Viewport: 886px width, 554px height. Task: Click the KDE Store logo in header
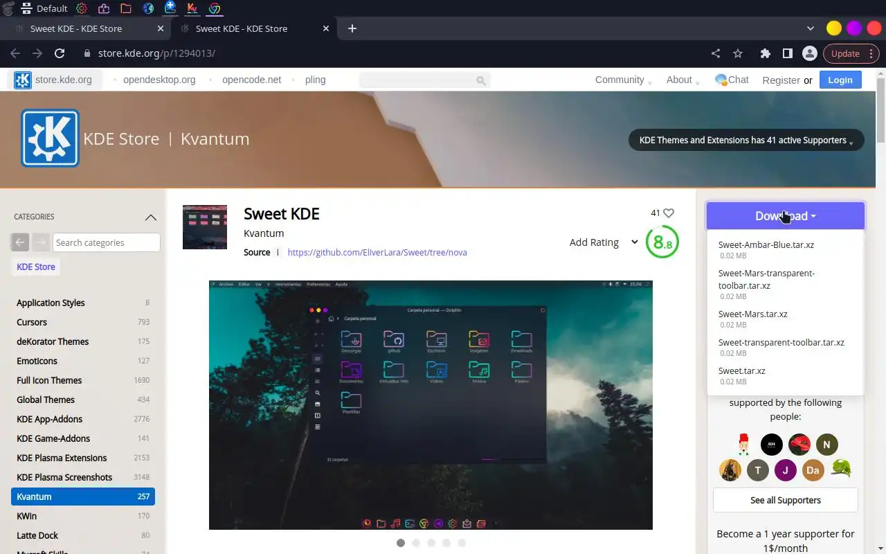point(50,138)
